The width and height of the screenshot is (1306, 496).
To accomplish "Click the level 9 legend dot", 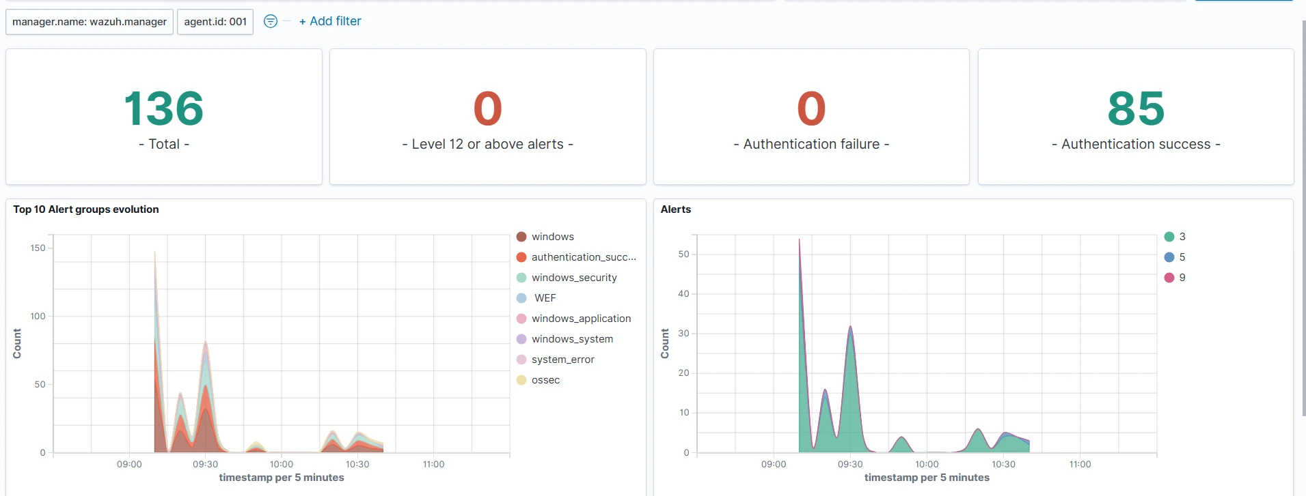I will [x=1169, y=278].
